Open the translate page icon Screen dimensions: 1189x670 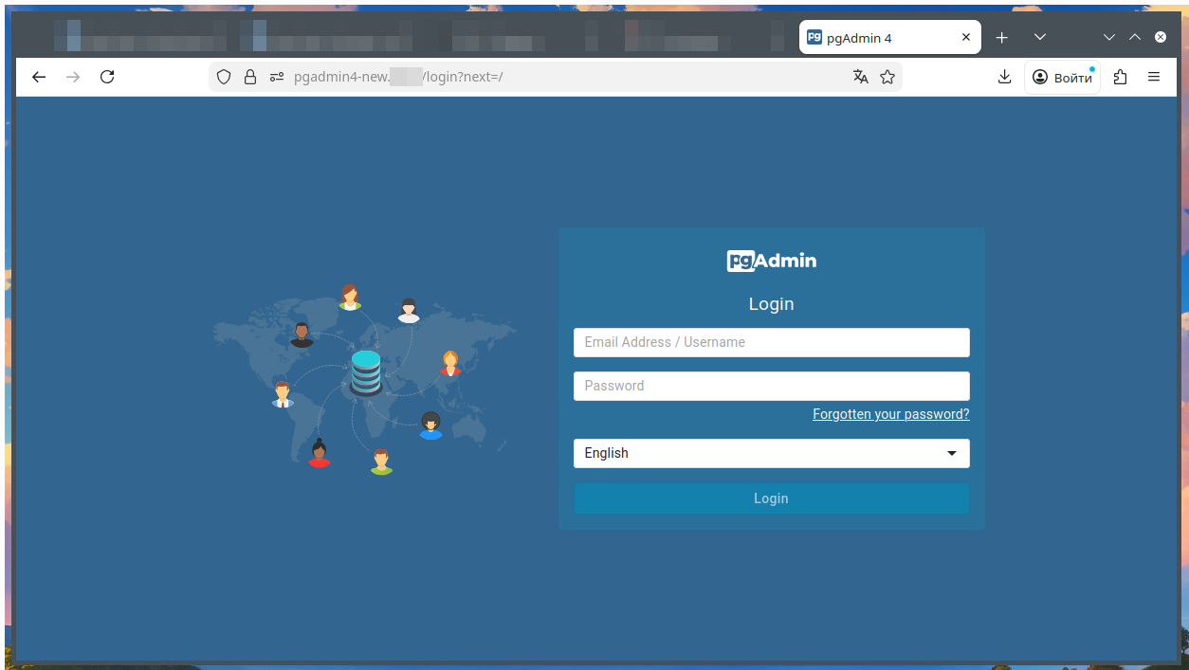point(860,77)
